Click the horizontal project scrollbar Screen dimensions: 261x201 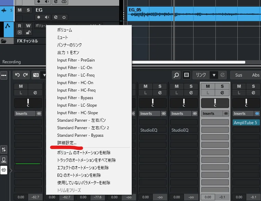[188, 62]
